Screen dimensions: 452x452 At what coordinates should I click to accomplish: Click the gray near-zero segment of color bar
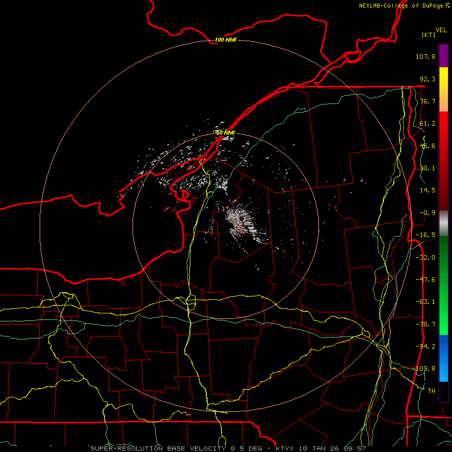(x=443, y=223)
